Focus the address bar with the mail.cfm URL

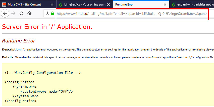(132, 14)
